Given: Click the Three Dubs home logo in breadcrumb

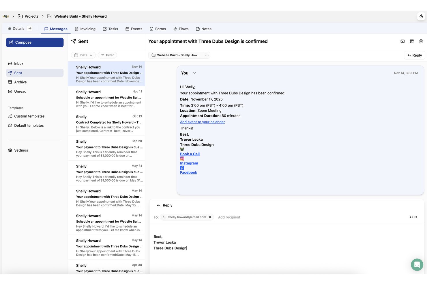Looking at the screenshot, I should click(x=6, y=16).
